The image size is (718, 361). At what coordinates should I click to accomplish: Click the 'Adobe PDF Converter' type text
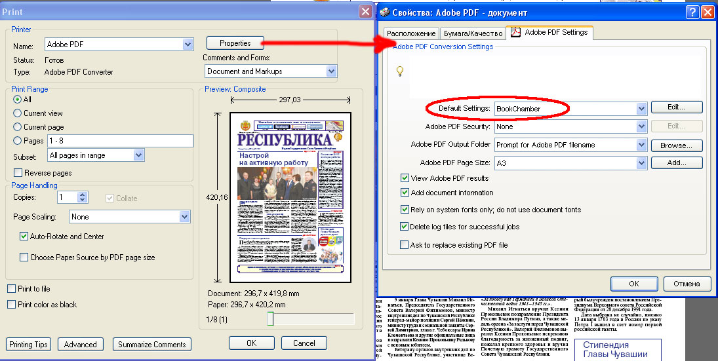pos(79,72)
